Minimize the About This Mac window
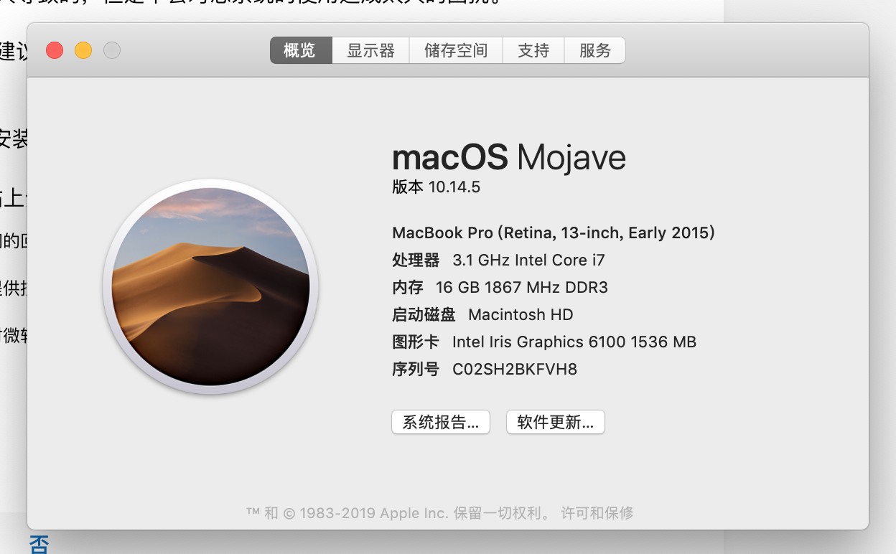Screen dimensions: 896x554 (83, 50)
